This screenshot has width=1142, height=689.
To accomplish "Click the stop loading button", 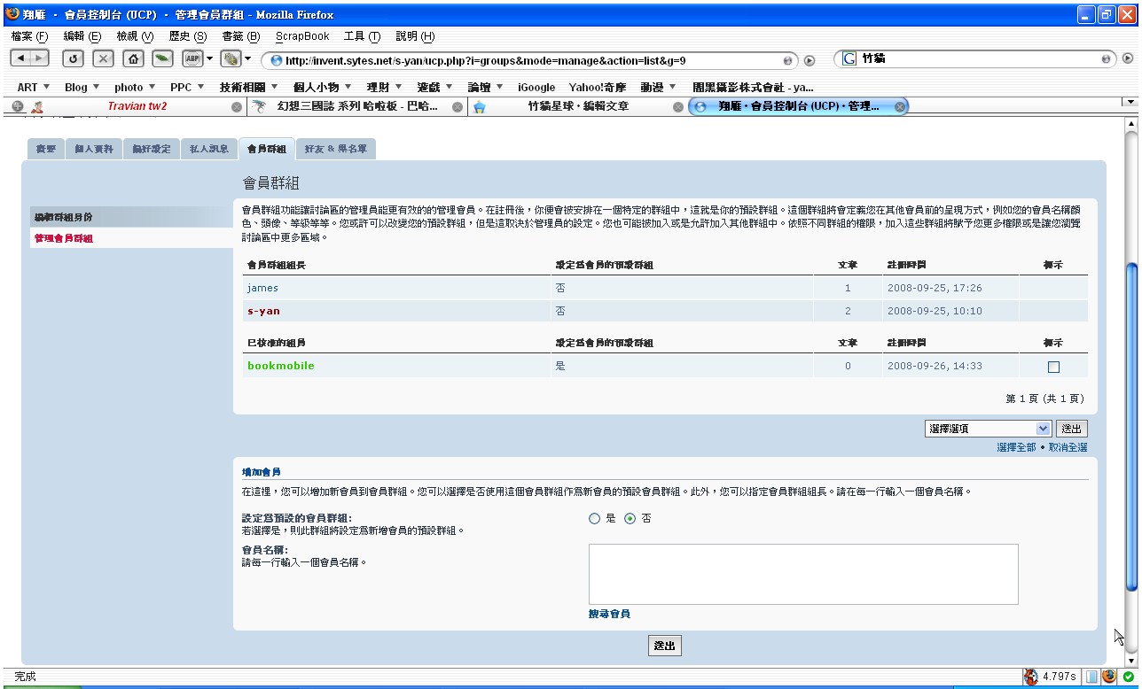I will (104, 59).
